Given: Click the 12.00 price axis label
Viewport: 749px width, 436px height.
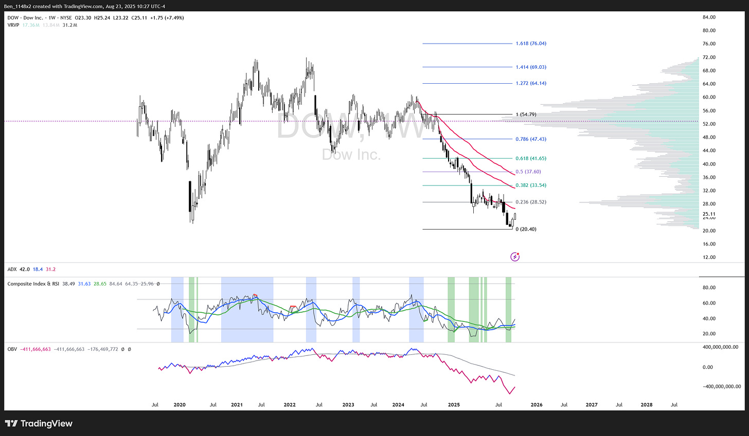Looking at the screenshot, I should point(709,257).
